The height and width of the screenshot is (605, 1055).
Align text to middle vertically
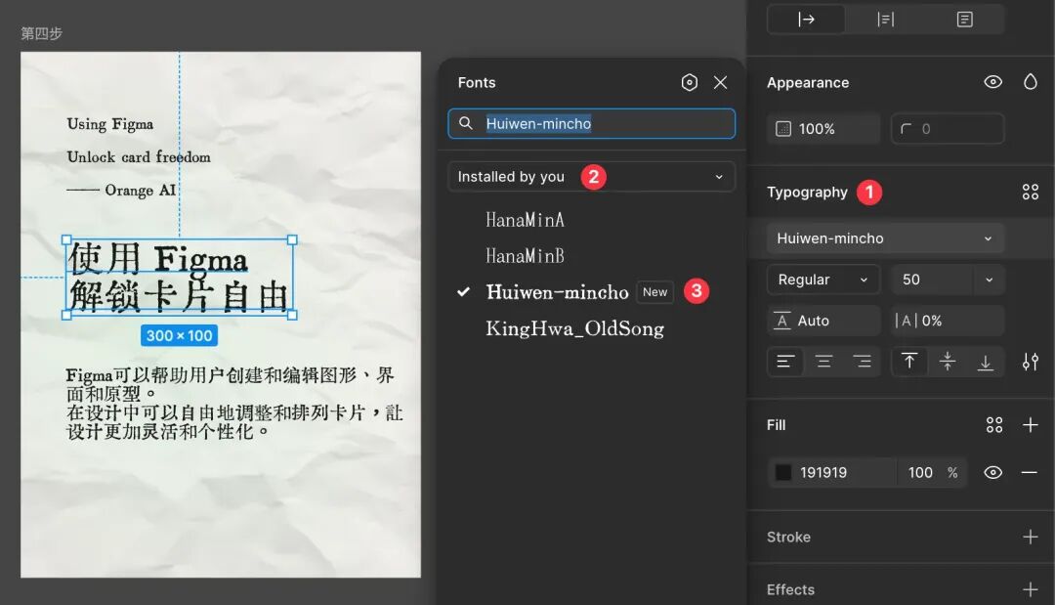coord(948,362)
